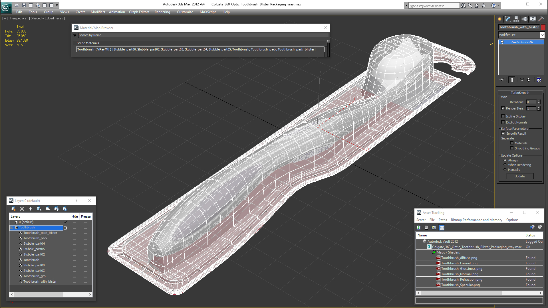Enable the Isoline Display checkbox
This screenshot has height=308, width=548.
pos(503,116)
